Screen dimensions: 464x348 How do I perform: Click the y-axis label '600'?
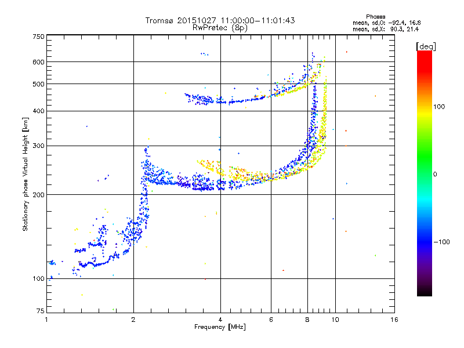[38, 62]
